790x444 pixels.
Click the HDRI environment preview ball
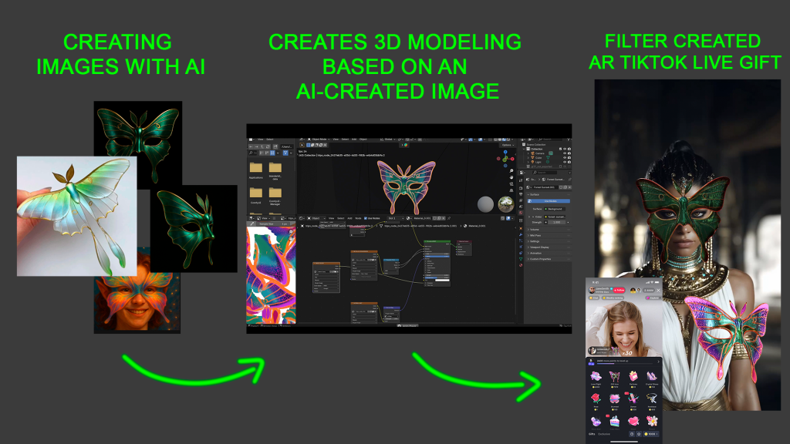point(506,204)
